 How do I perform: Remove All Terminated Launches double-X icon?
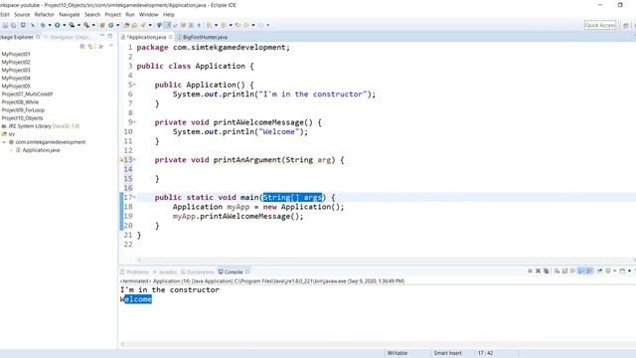(547, 270)
